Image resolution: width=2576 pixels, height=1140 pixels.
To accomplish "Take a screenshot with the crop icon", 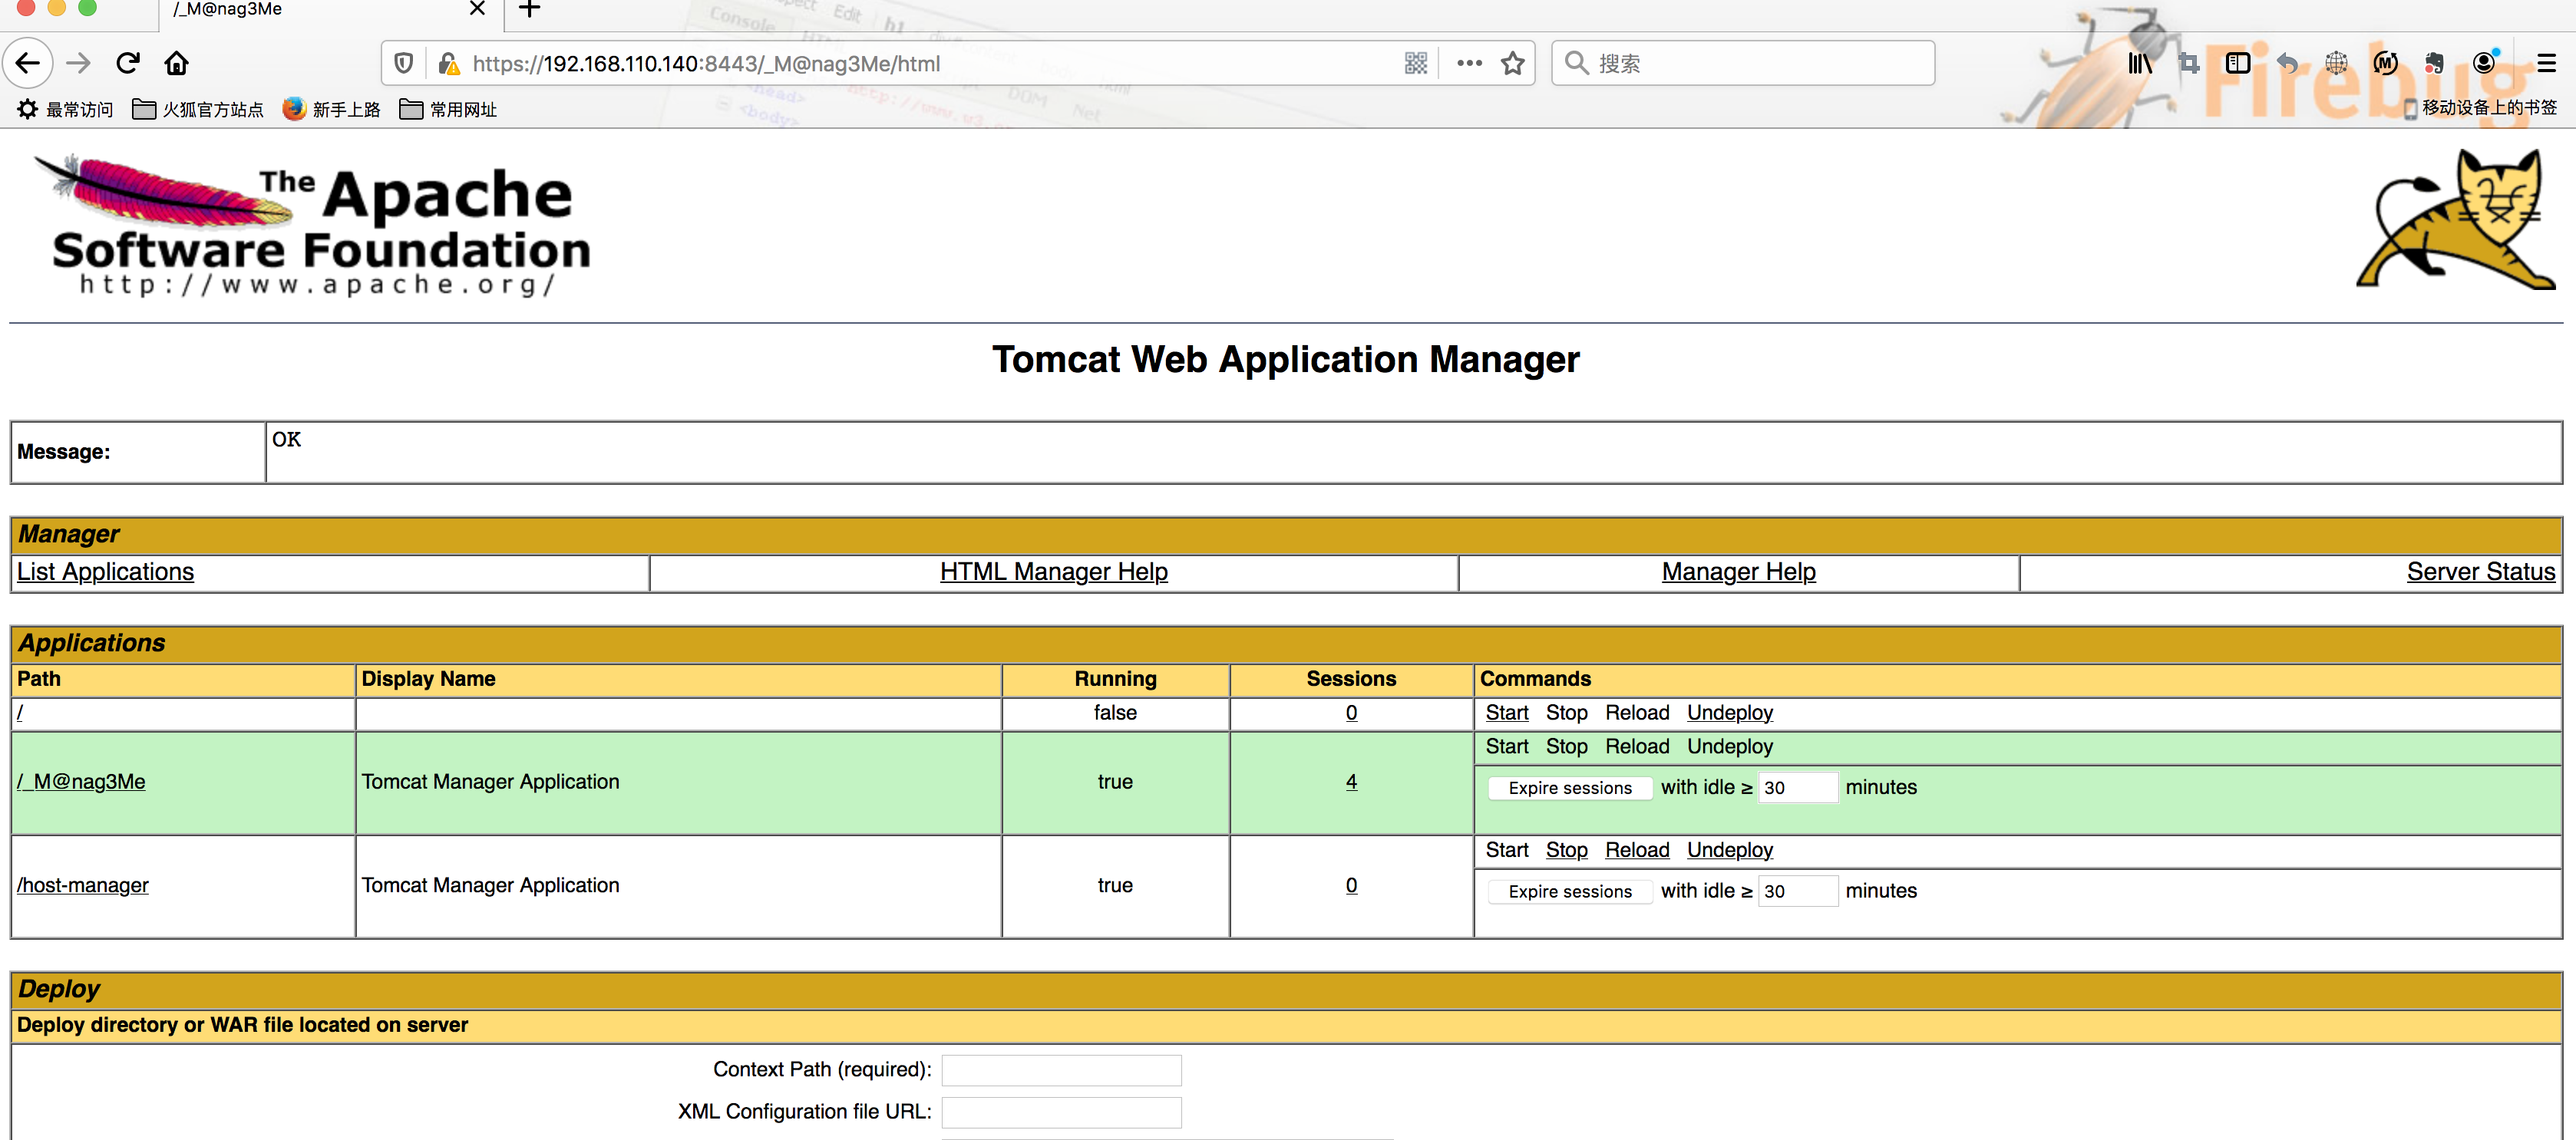I will pyautogui.click(x=2189, y=64).
